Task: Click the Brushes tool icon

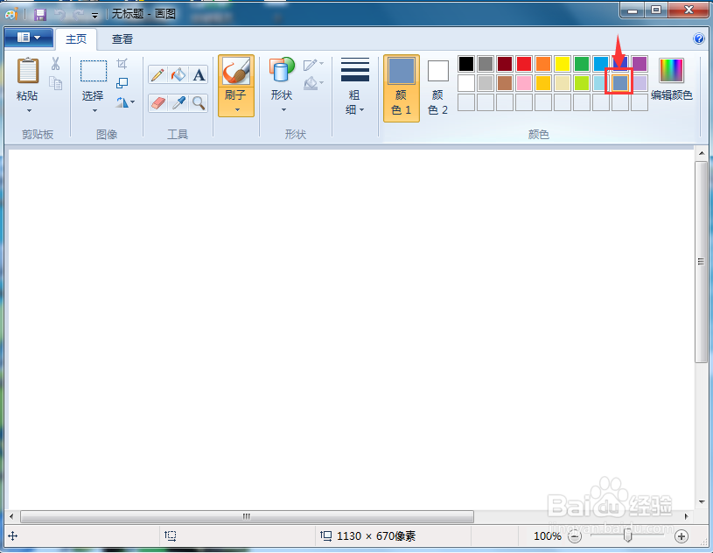Action: (x=236, y=72)
